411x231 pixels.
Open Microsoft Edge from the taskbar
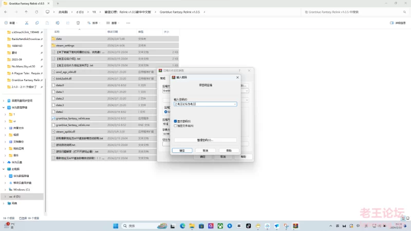pos(182,226)
